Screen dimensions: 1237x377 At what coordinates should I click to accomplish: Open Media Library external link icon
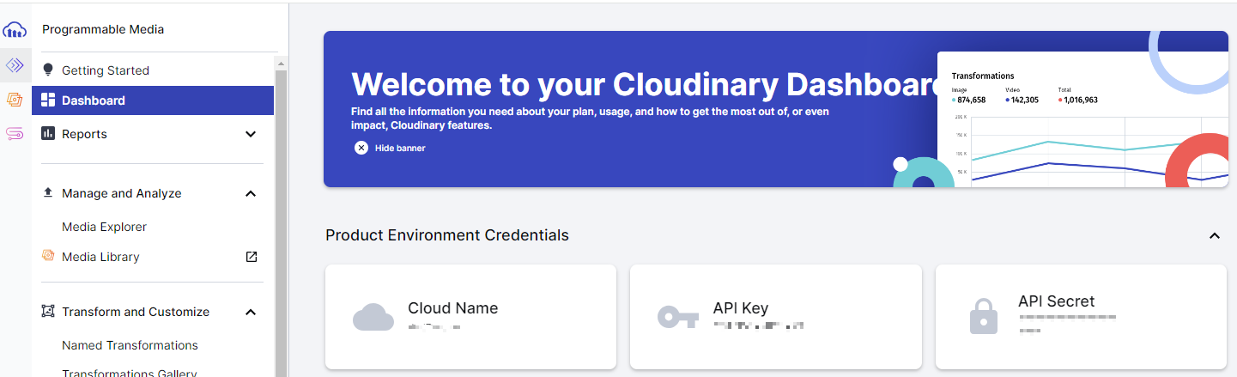click(251, 257)
